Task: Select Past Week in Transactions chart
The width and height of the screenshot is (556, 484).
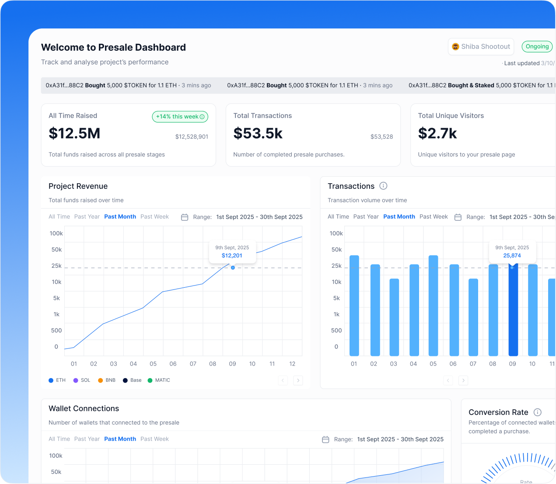Action: coord(434,217)
